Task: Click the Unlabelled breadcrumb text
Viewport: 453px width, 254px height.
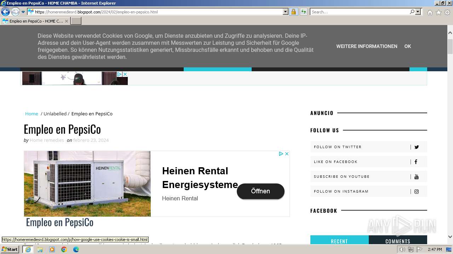Action: pos(55,114)
